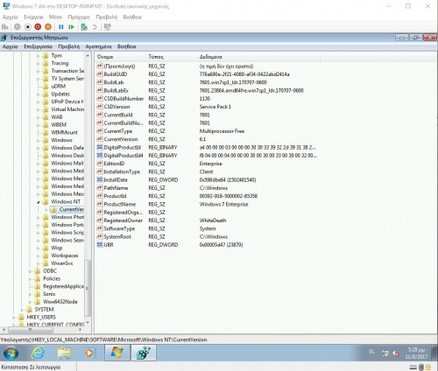Expand the HKEY_USERS hive
The image size is (438, 371).
click(14, 317)
